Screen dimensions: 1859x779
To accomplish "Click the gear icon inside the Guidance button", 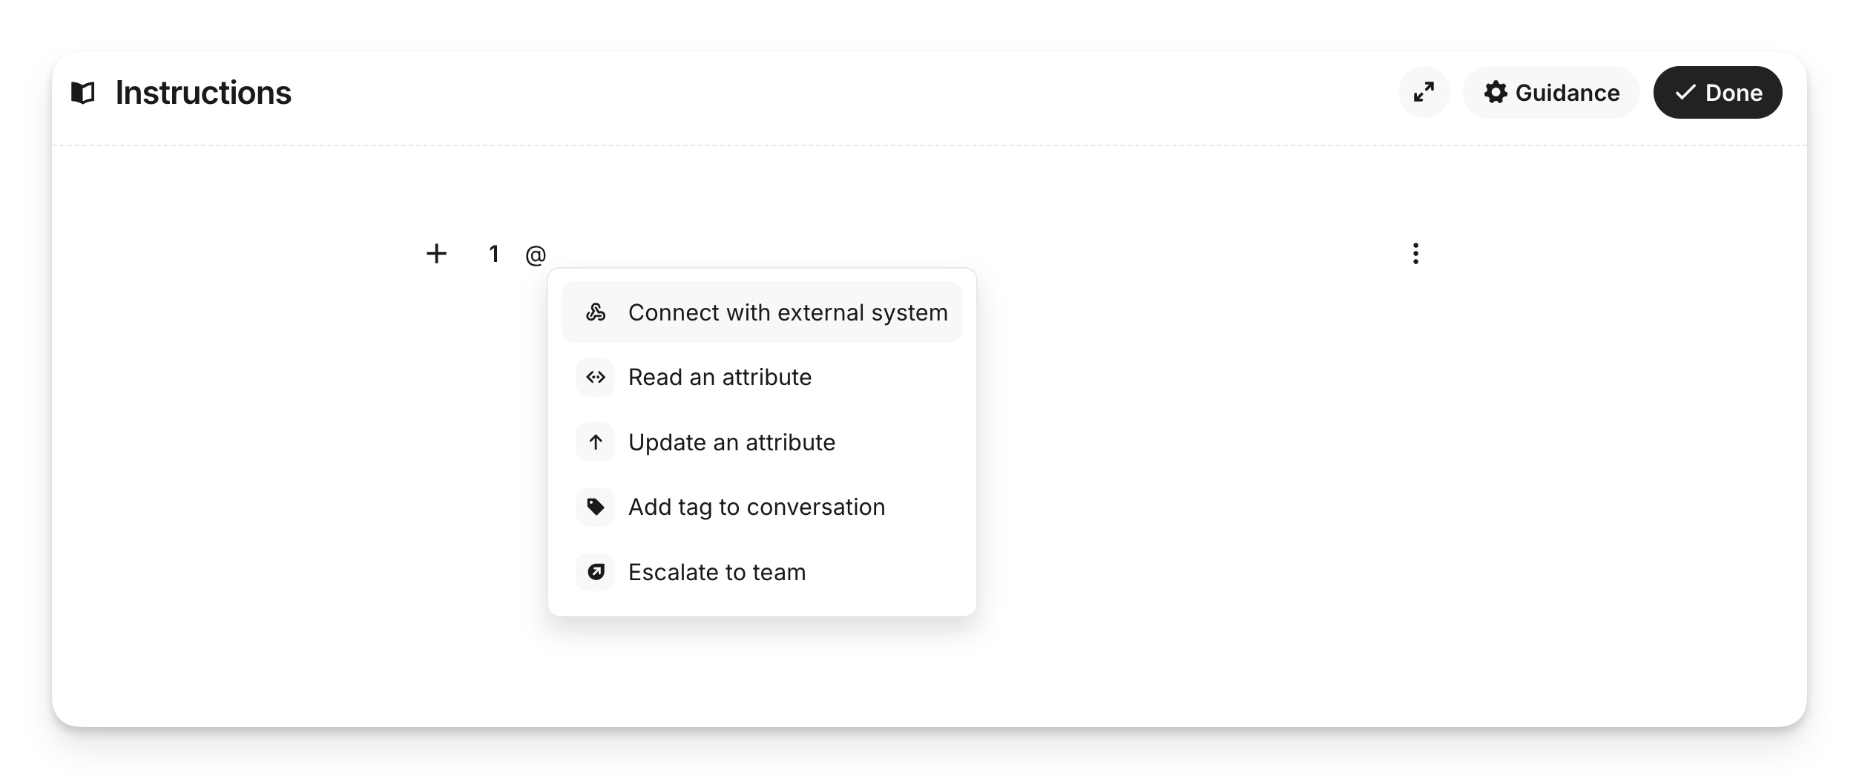I will point(1496,93).
